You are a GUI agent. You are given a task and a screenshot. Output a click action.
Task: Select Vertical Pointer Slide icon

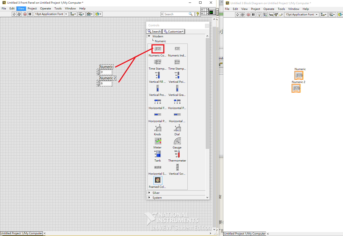pos(177,75)
